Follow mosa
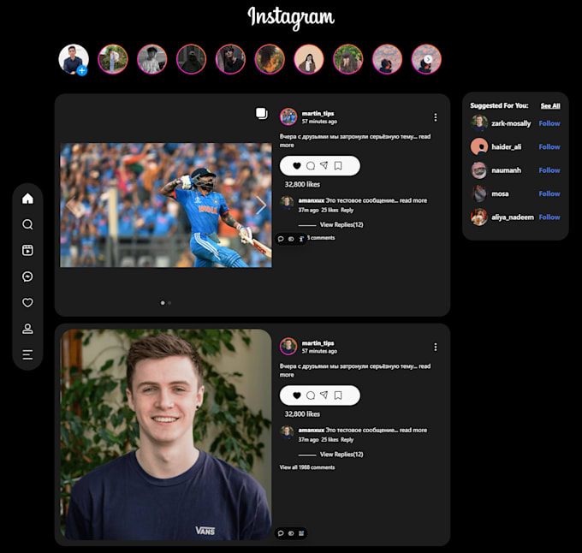The height and width of the screenshot is (553, 582). pyautogui.click(x=549, y=193)
